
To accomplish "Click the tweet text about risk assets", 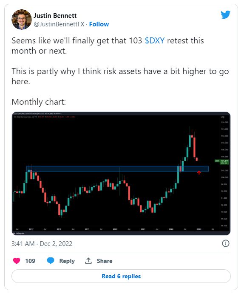I will [120, 76].
